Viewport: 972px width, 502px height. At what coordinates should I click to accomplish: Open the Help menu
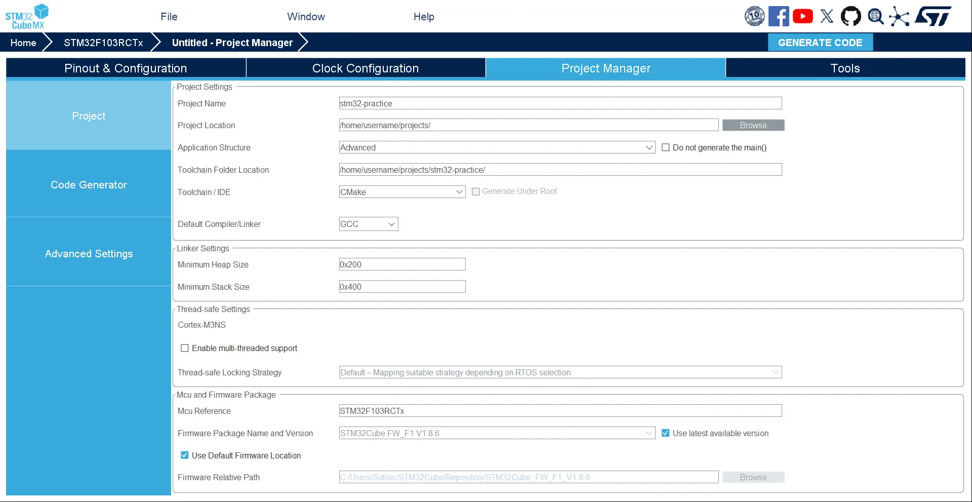pos(423,16)
